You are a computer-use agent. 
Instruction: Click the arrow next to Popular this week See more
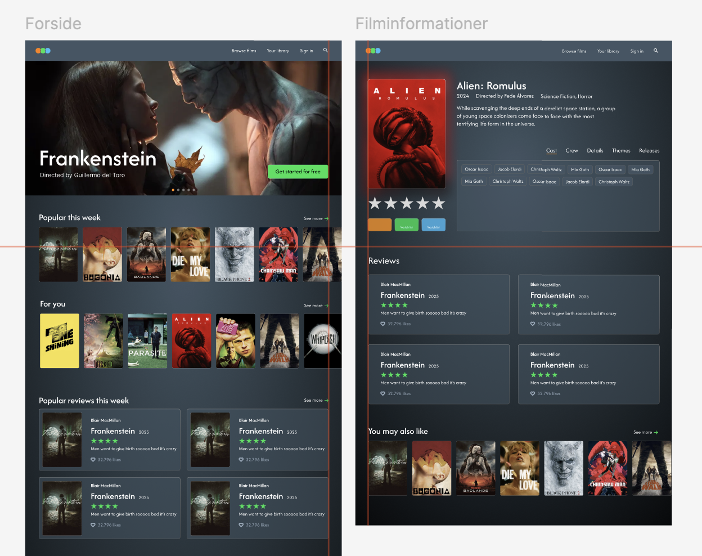[x=326, y=218]
